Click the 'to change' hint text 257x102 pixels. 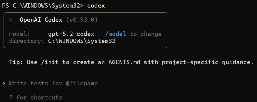[x=145, y=34]
